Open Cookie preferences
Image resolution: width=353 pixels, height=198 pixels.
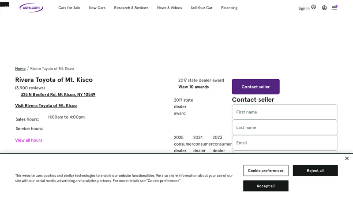266,171
